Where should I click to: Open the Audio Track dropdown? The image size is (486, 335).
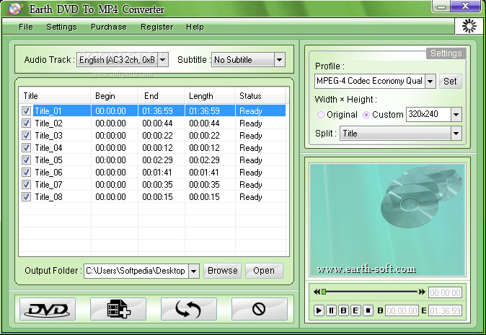click(164, 60)
